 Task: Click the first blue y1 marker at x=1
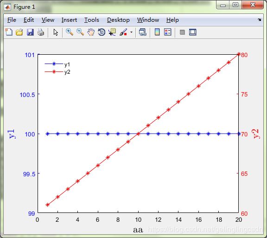click(x=47, y=134)
